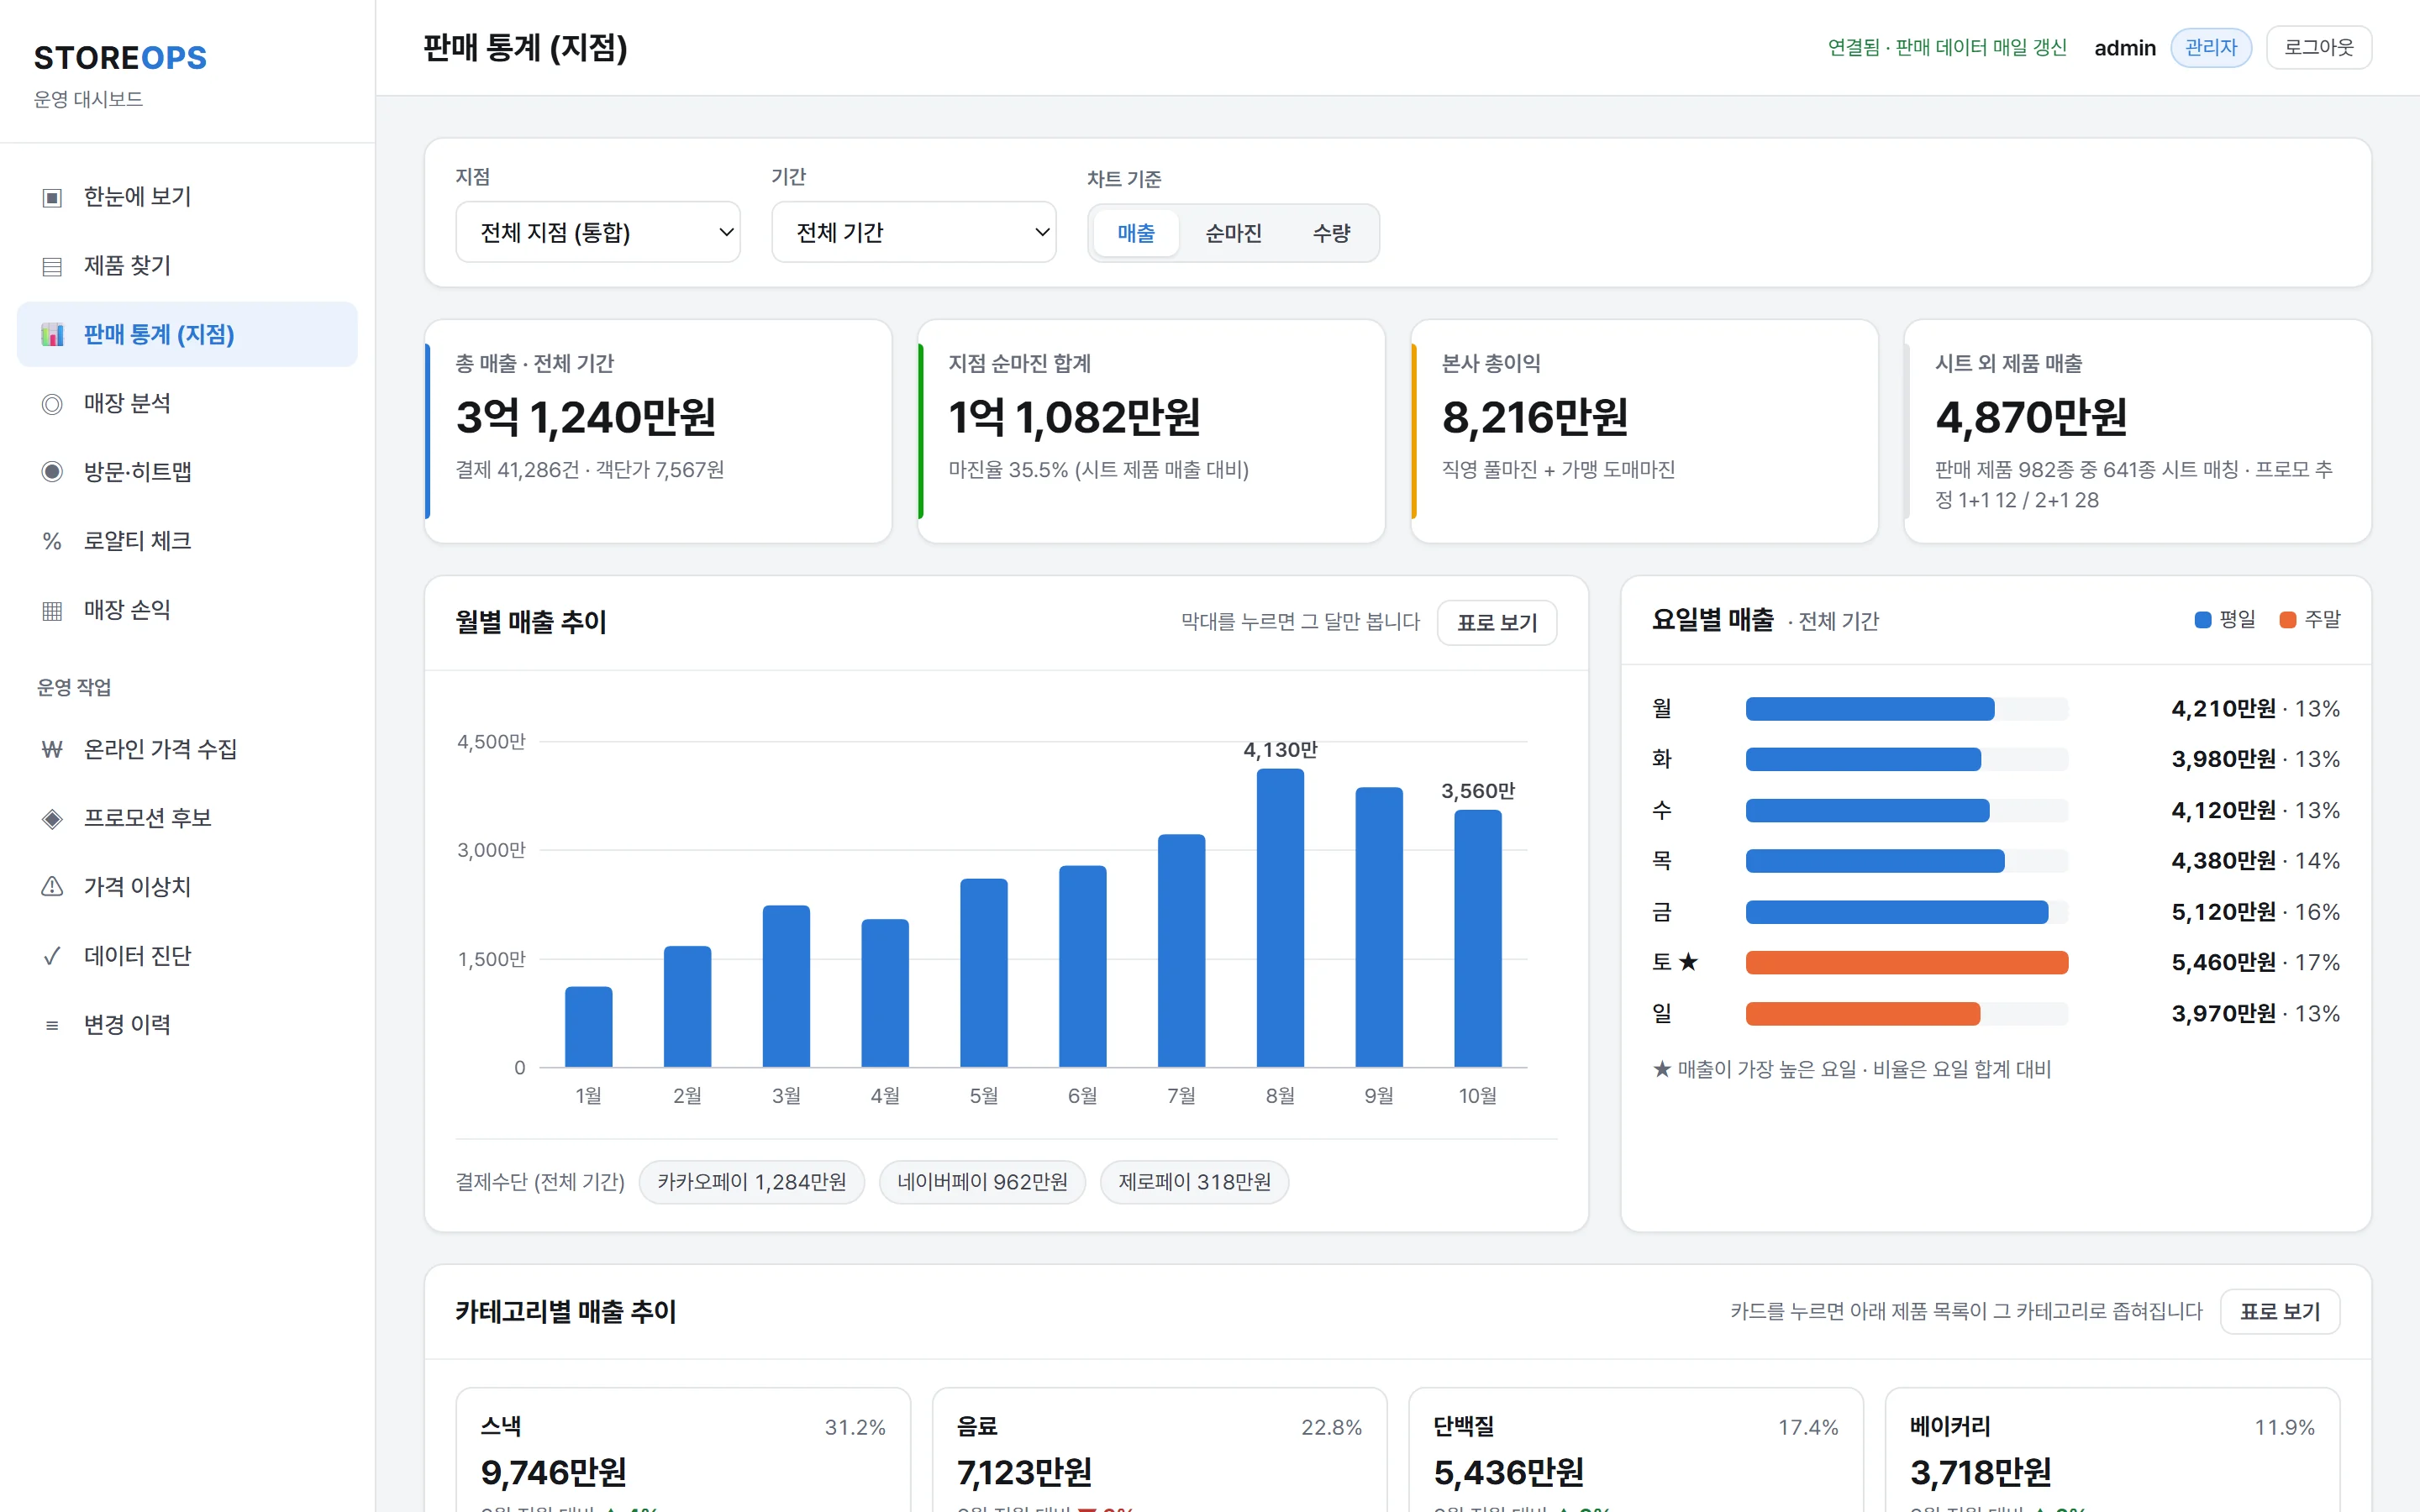This screenshot has height=1512, width=2420.
Task: Go to 로열티 체크 page
Action: tap(187, 541)
